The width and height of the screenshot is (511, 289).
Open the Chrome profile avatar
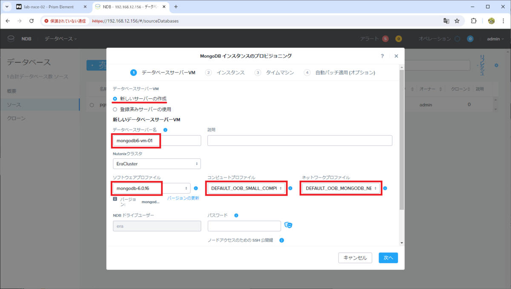pyautogui.click(x=491, y=21)
